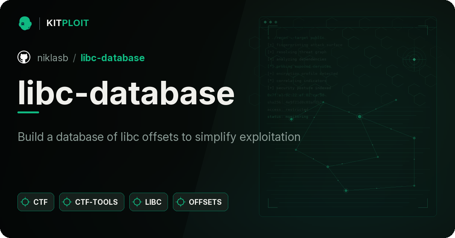The width and height of the screenshot is (455, 238).
Task: Click the line "probing exposed services"
Action: coord(299,66)
